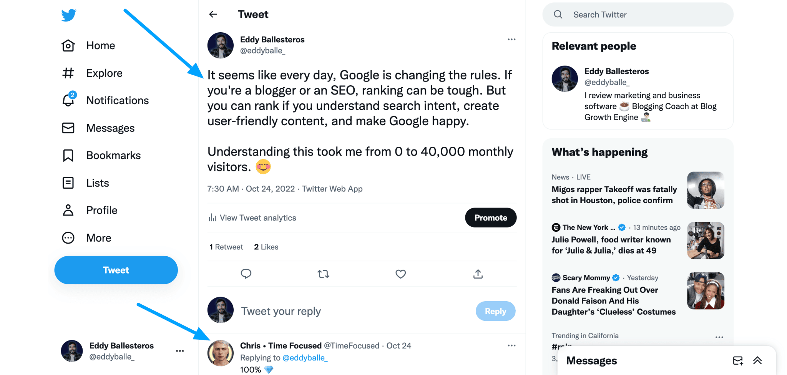Open more options for Trending in California

pos(719,337)
